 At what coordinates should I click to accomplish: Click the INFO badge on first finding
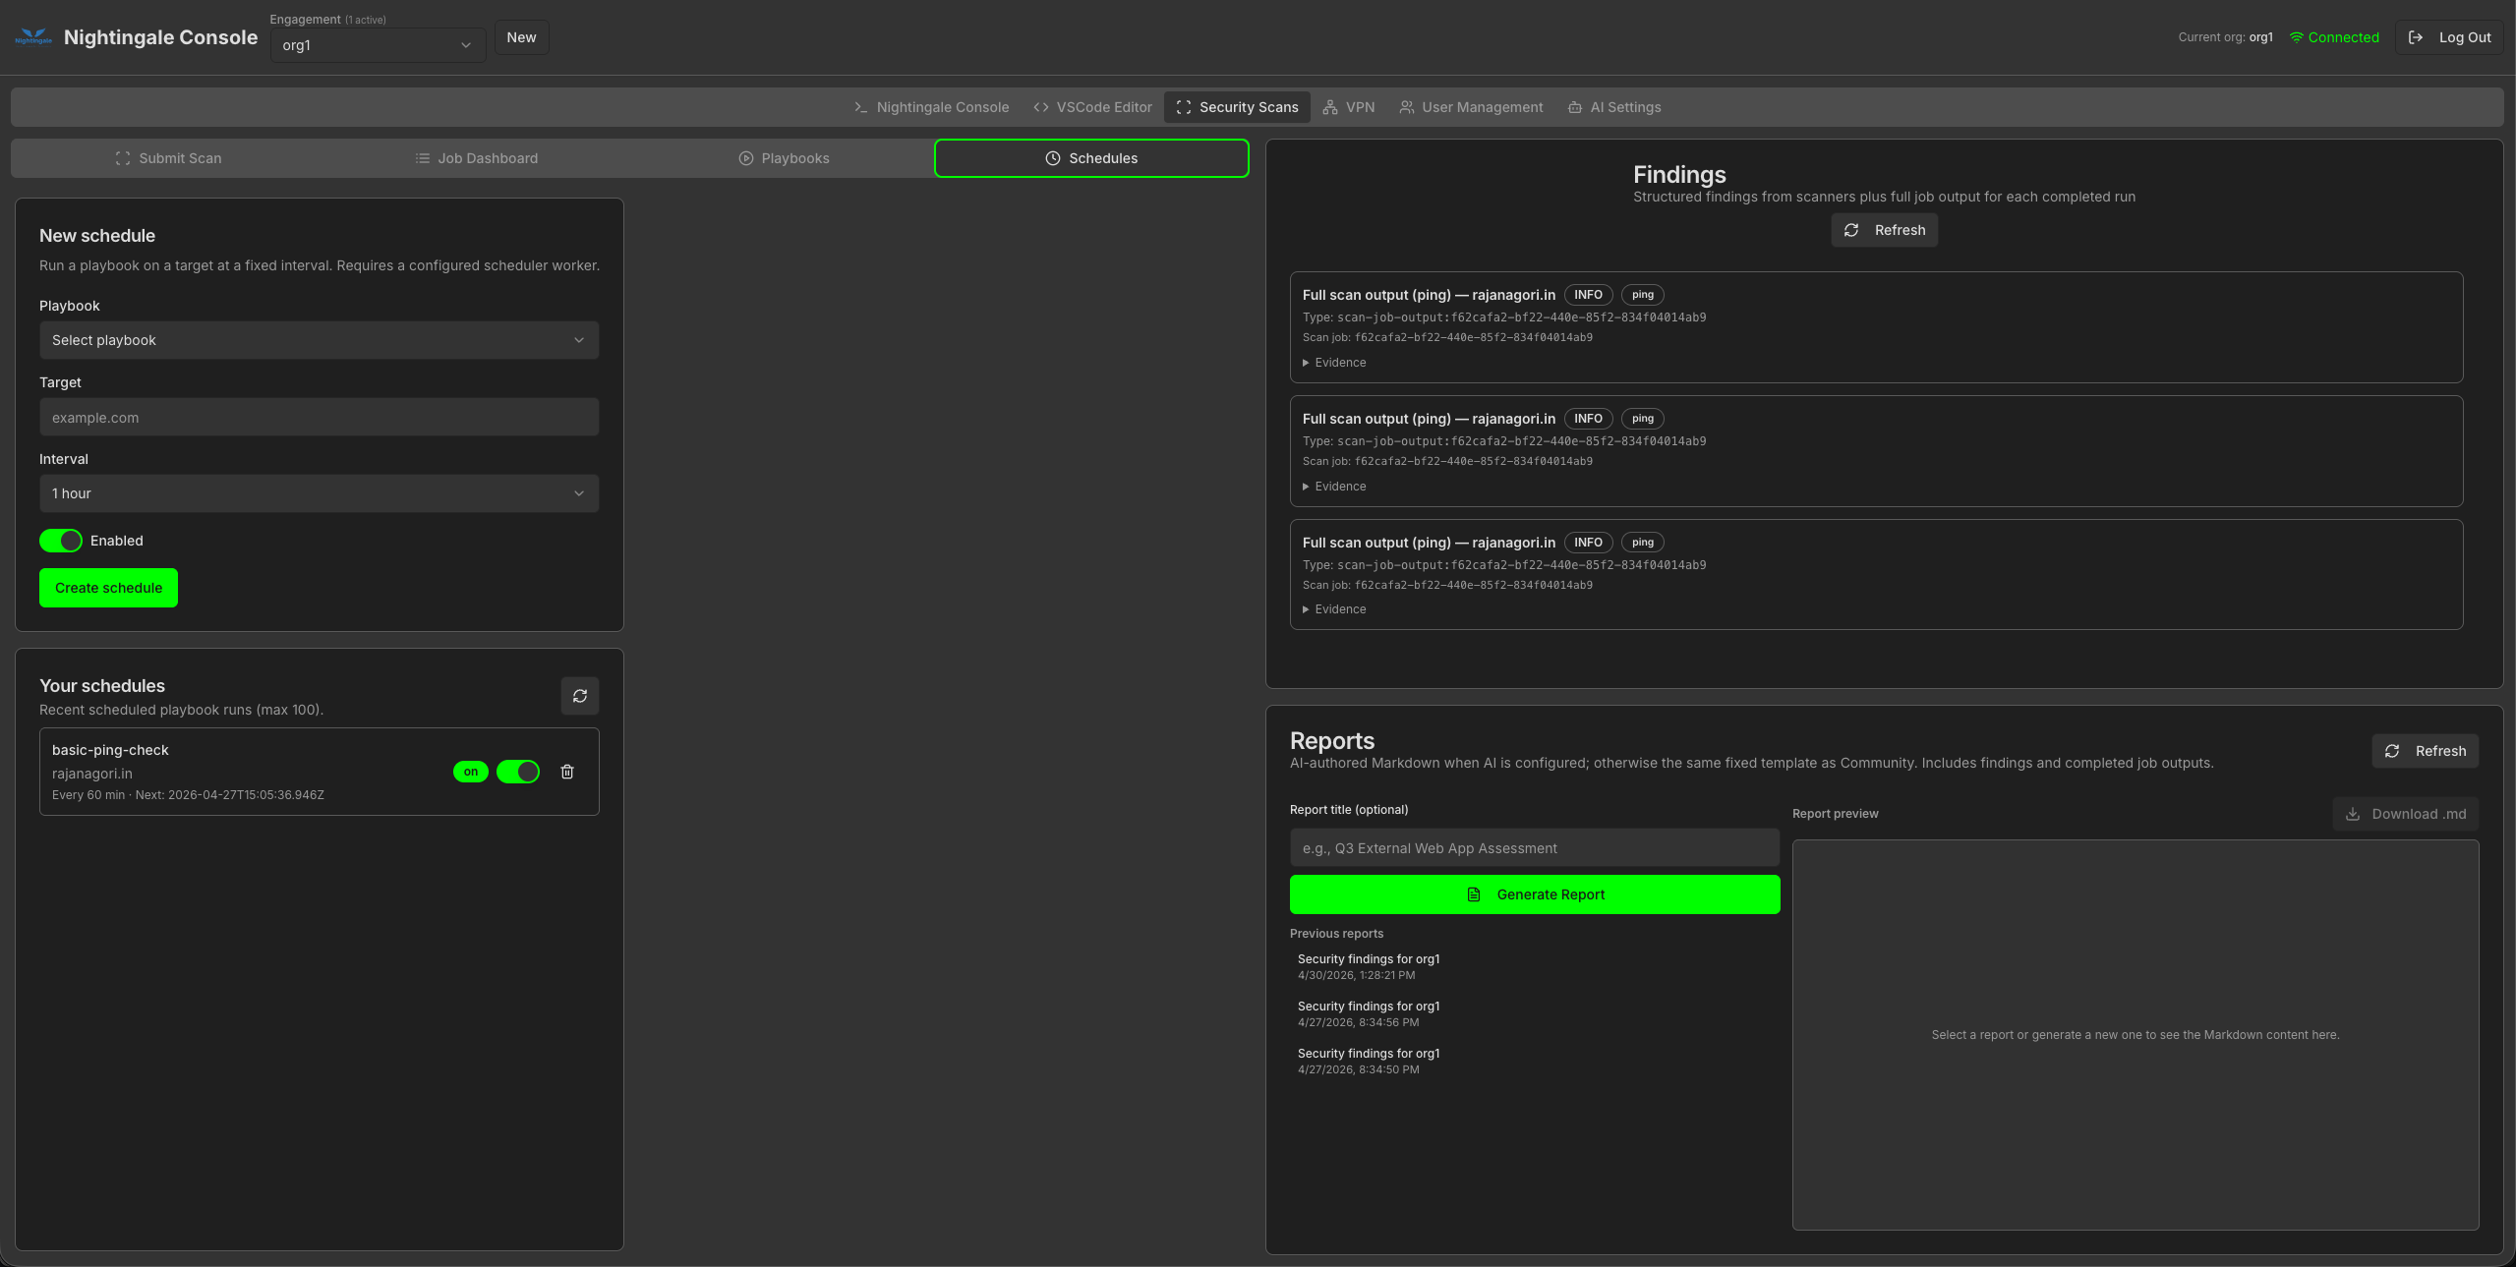click(x=1588, y=295)
